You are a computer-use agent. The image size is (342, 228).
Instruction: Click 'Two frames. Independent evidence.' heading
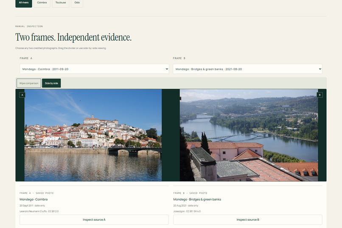point(73,37)
